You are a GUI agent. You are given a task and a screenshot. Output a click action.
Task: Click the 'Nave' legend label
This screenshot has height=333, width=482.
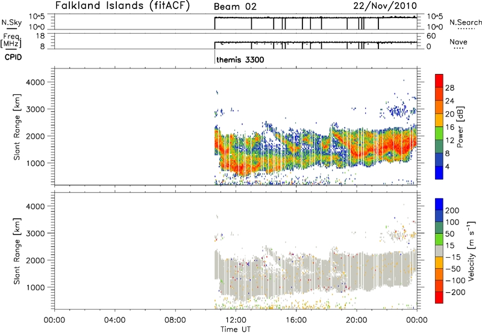pos(459,41)
